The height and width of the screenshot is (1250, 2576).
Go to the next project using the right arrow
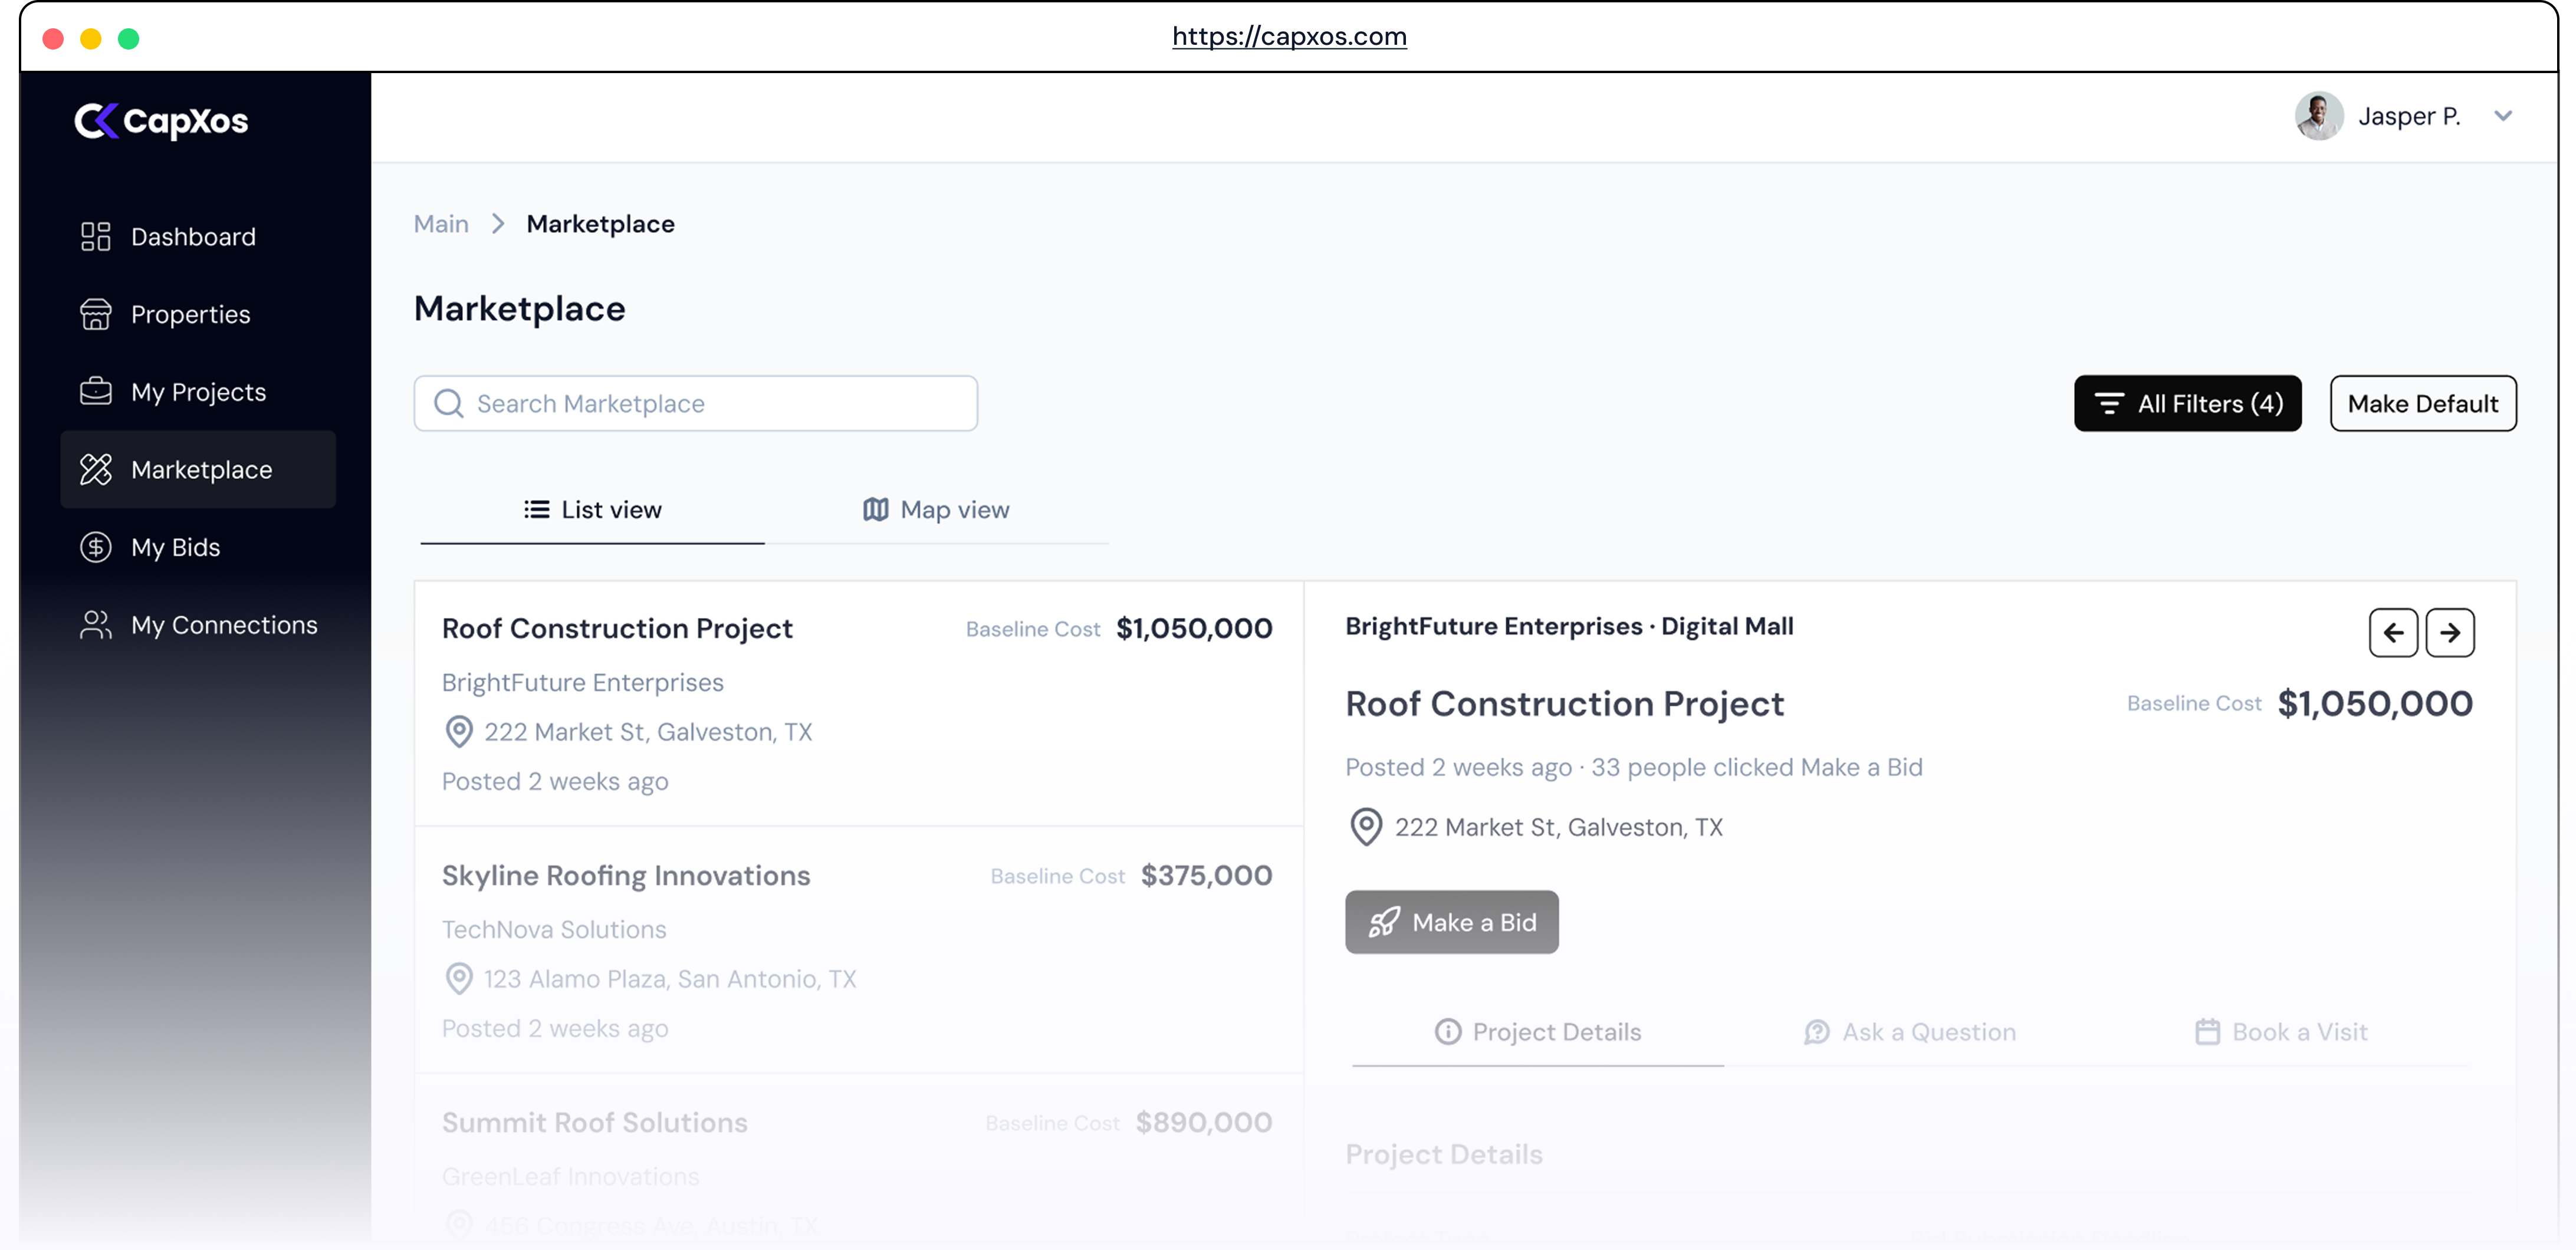point(2450,632)
